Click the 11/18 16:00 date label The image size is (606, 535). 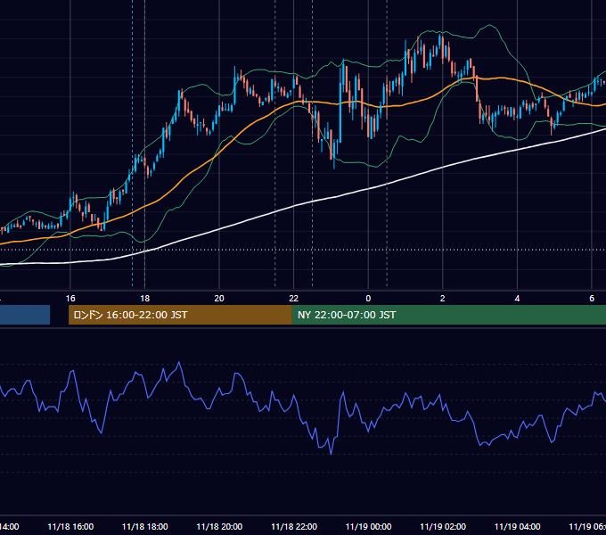pyautogui.click(x=70, y=527)
